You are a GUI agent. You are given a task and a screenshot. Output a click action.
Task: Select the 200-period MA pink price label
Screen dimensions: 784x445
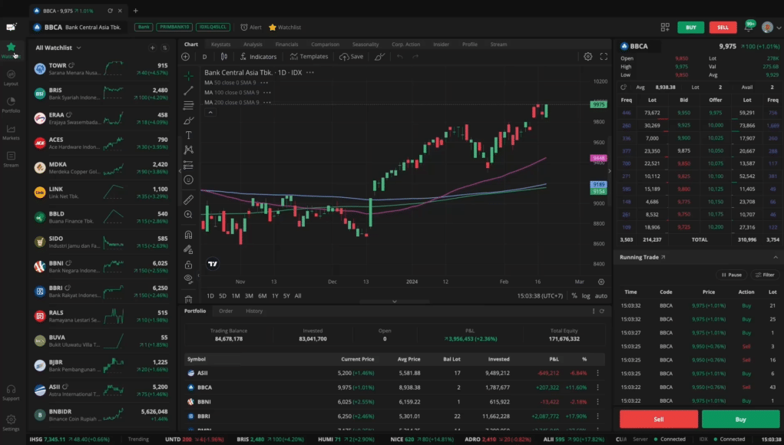click(x=599, y=158)
